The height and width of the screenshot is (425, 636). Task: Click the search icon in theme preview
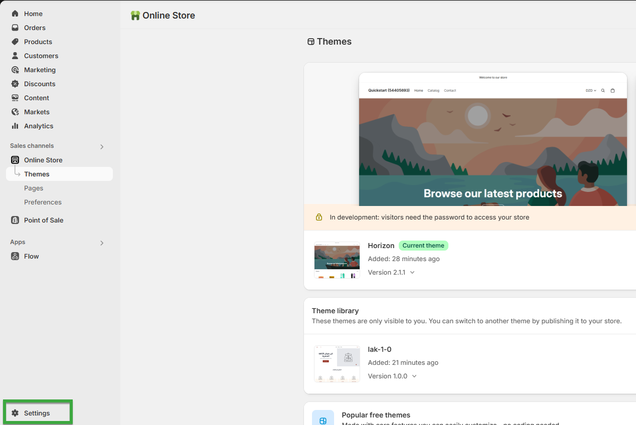click(x=603, y=91)
